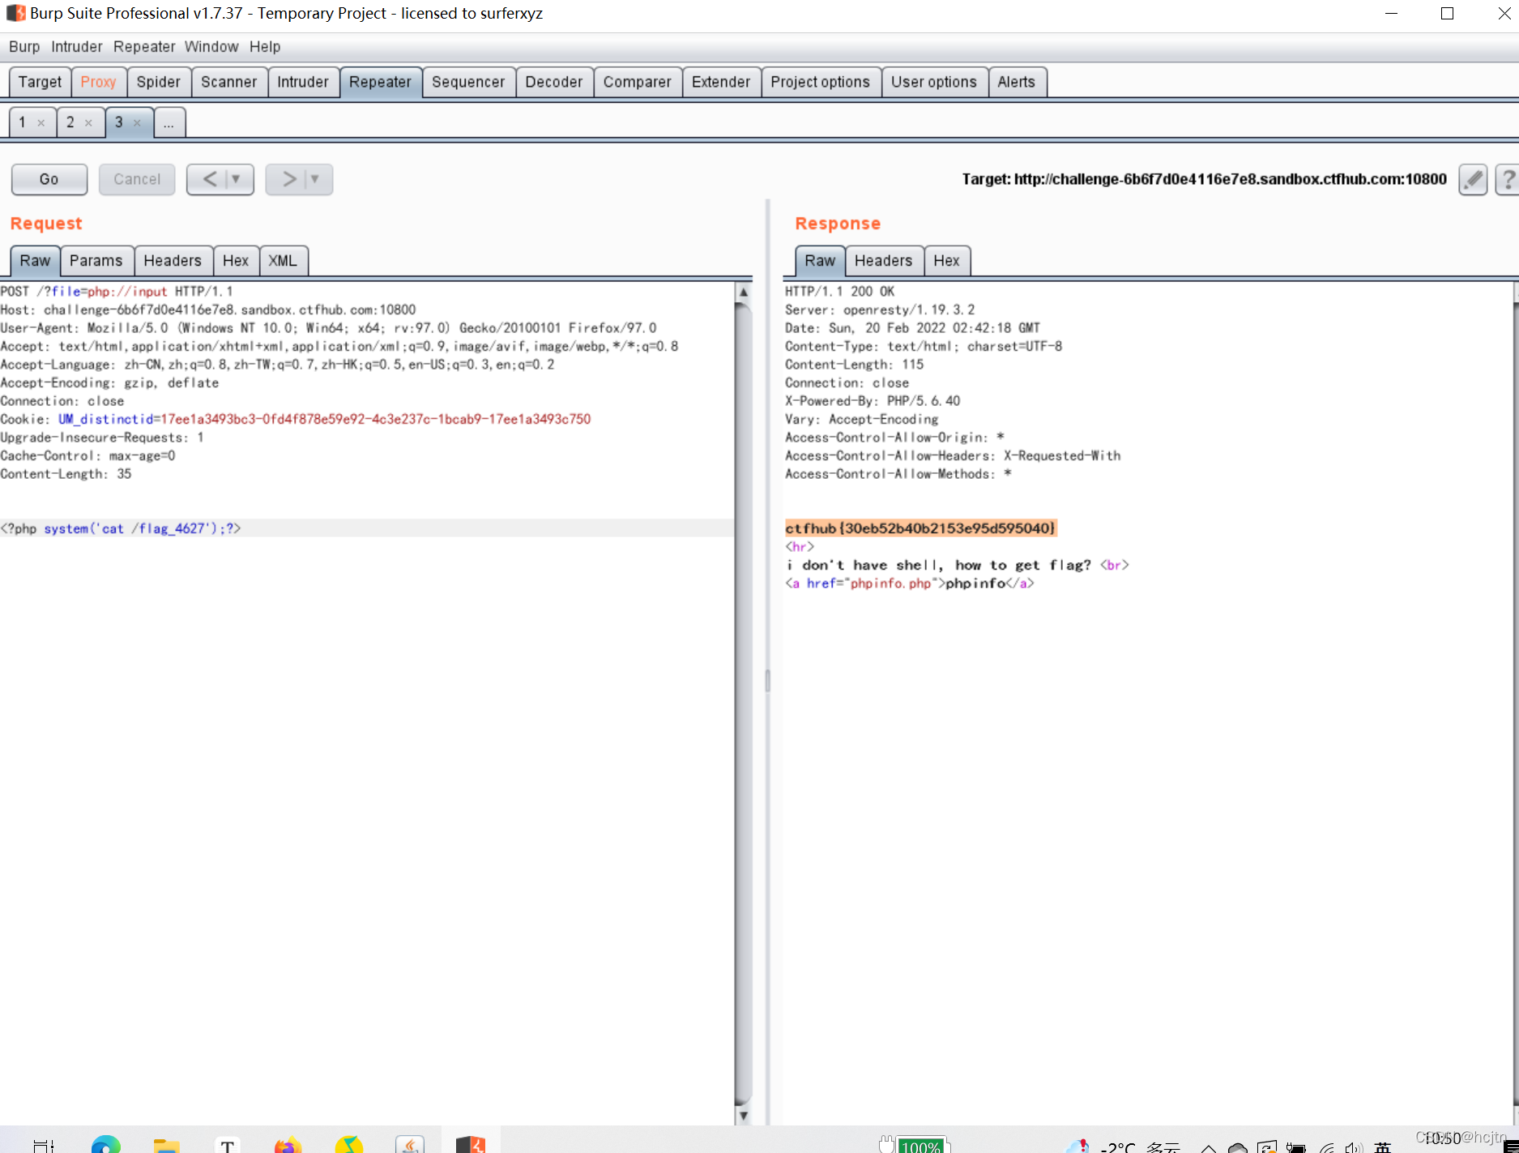Click the request pane vertical scrollbar track
This screenshot has width=1519, height=1153.
[743, 703]
